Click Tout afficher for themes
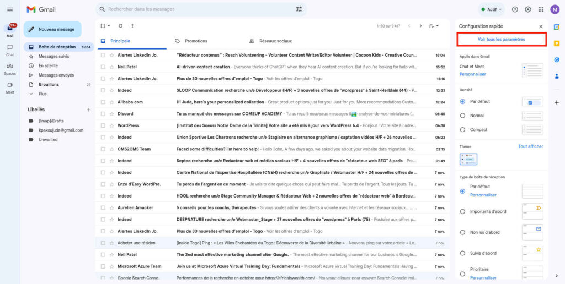The width and height of the screenshot is (565, 284). [530, 146]
